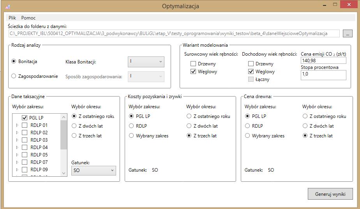Select Z dwóch lat in Cena drewna
The width and height of the screenshot is (360, 209).
point(305,126)
